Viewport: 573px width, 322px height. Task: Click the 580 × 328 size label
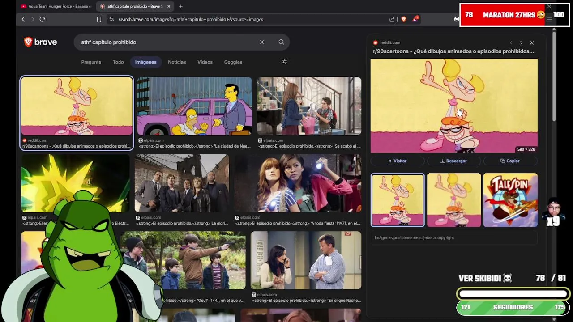pos(526,149)
